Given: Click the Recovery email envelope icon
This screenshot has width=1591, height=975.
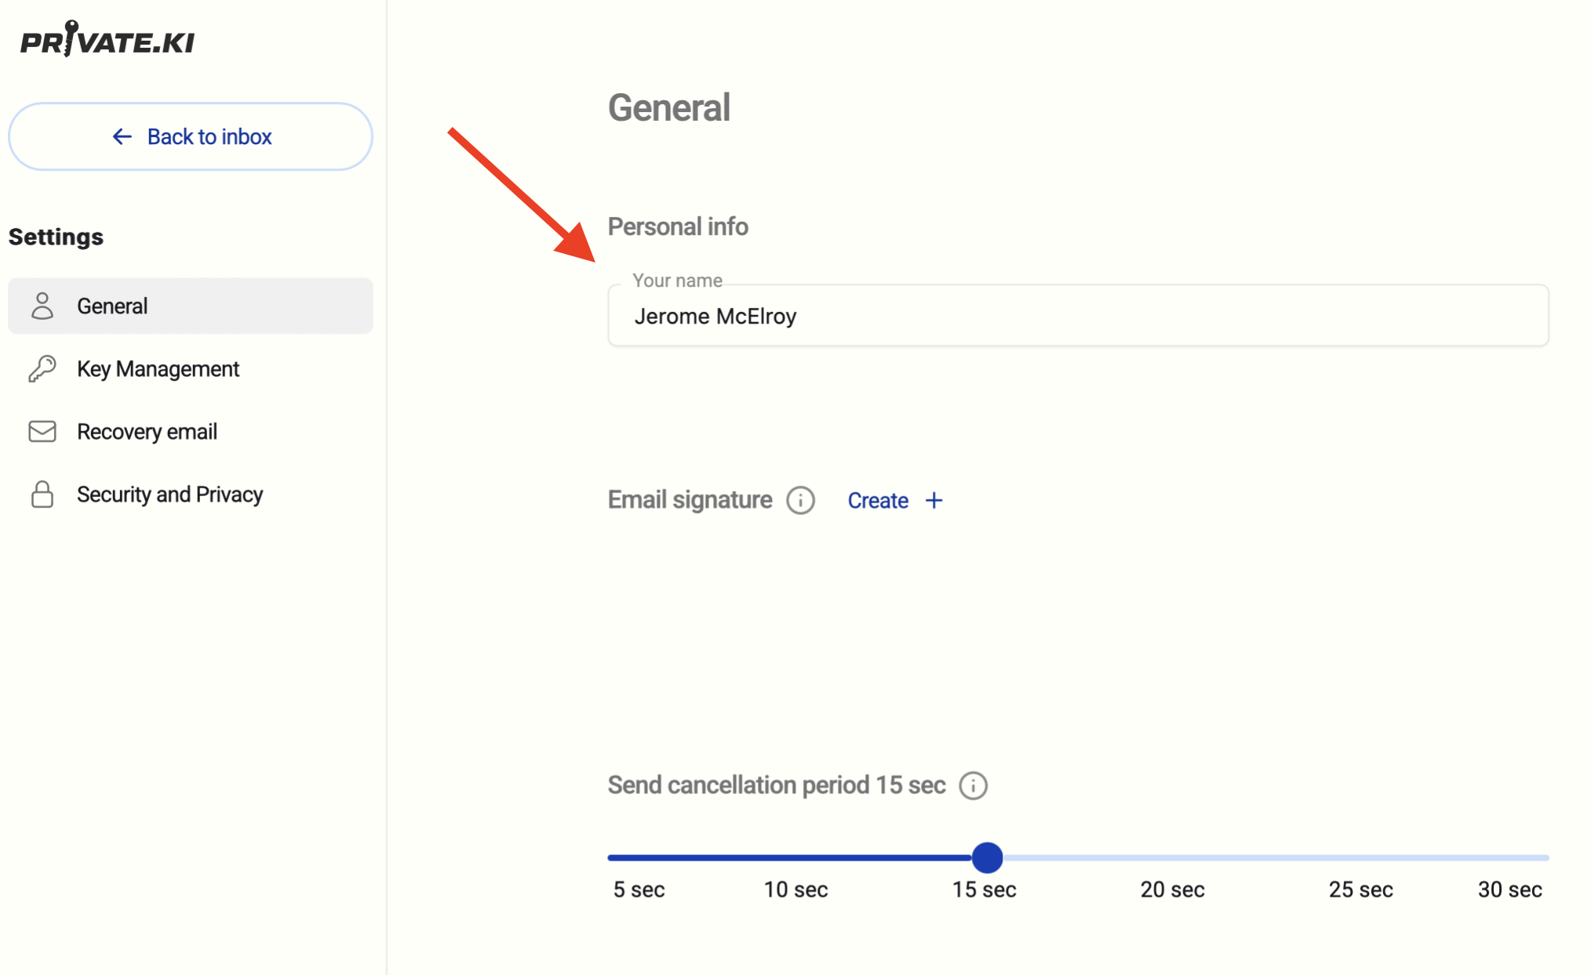Looking at the screenshot, I should coord(42,431).
